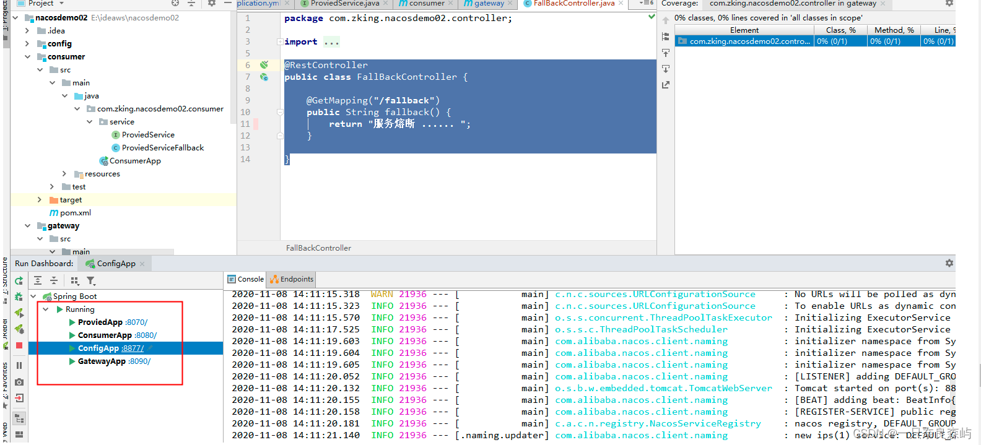Image resolution: width=981 pixels, height=445 pixels.
Task: Collapse the consumer module node
Action: 27,57
